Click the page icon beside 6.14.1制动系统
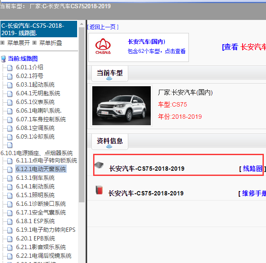Image resolution: width=266 pixels, height=263 pixels. click(10, 187)
